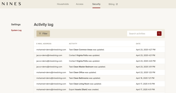The height and width of the screenshot is (93, 176).
Task: Click mohamed email in Clean Office row
Action: pyautogui.click(x=51, y=73)
